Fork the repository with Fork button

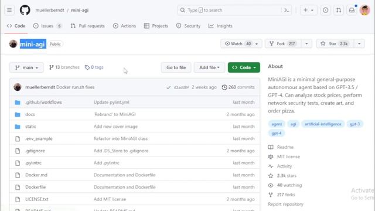[283, 44]
